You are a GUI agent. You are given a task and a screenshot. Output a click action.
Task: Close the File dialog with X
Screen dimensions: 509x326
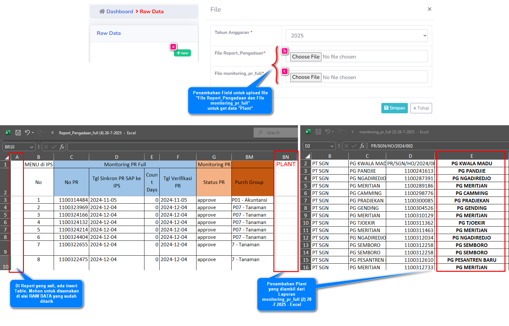click(x=429, y=9)
